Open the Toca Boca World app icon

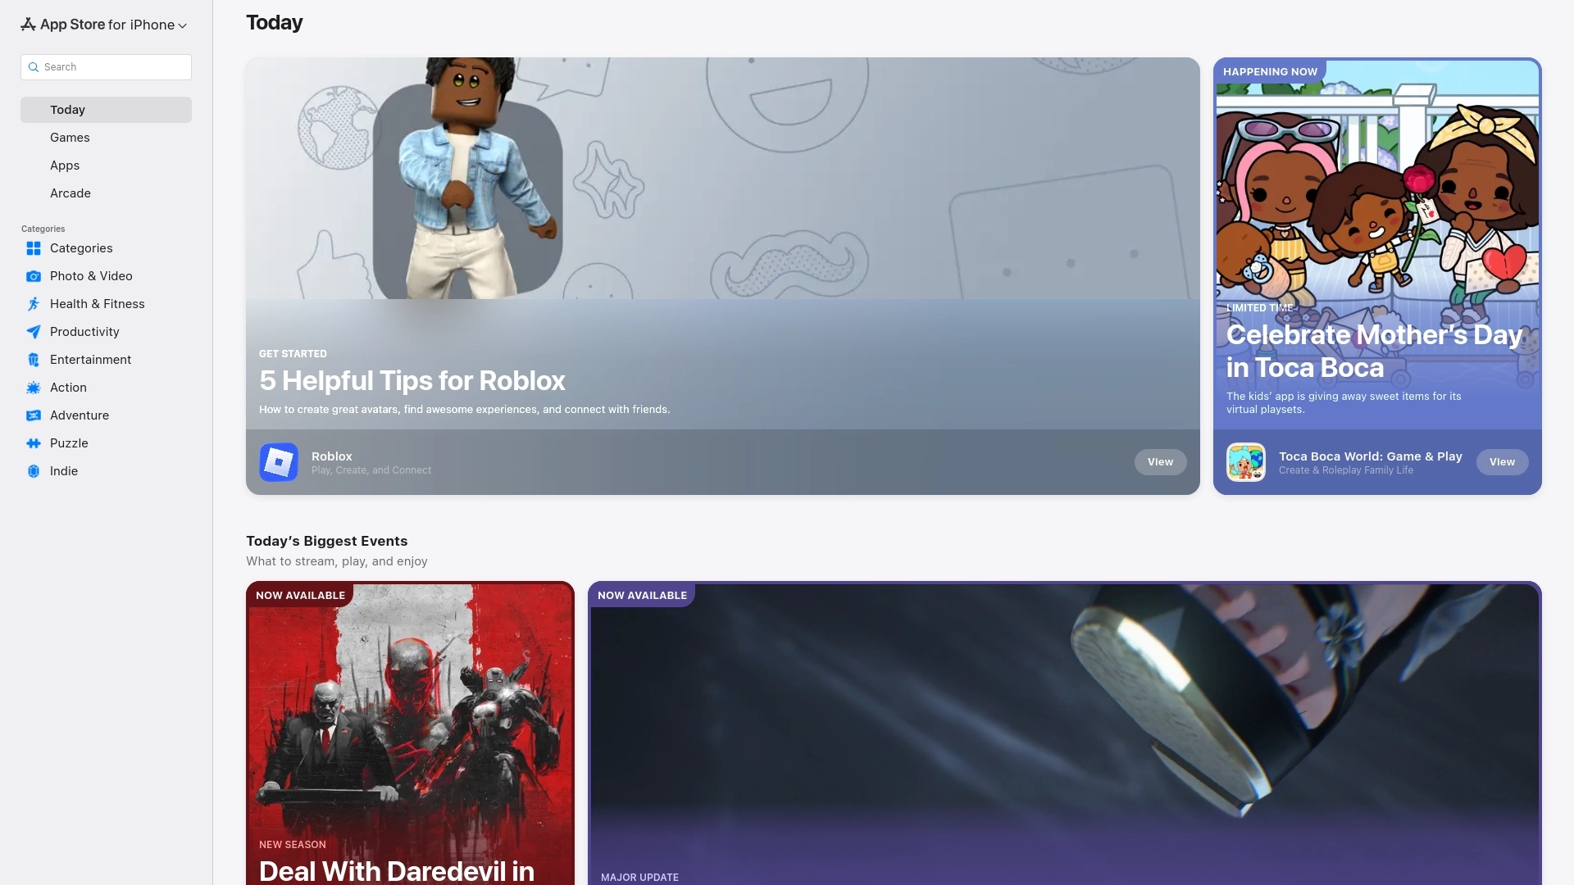[x=1246, y=462]
